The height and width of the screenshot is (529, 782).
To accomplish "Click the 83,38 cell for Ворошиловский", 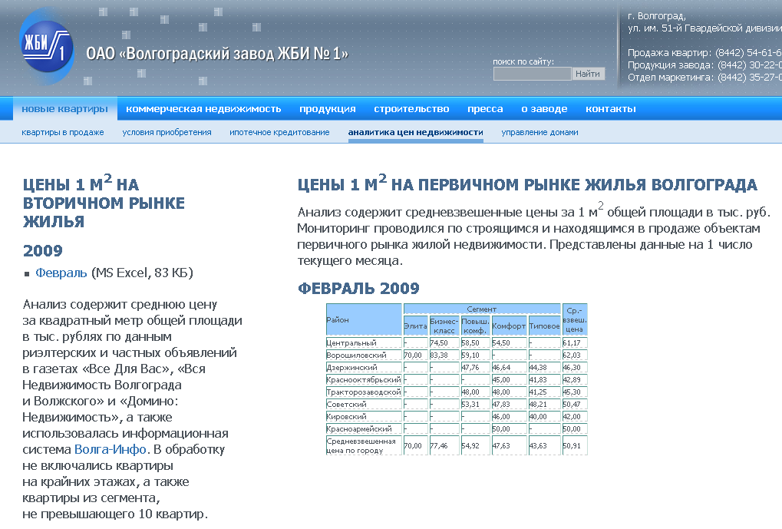I will coord(444,355).
